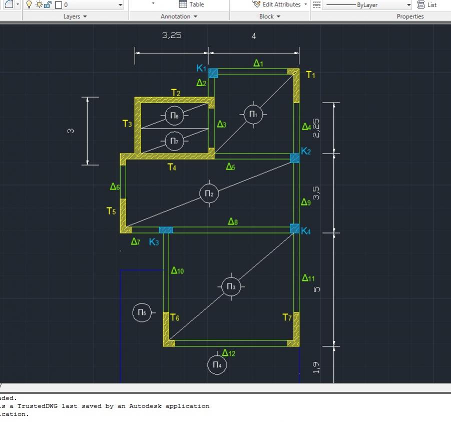Click layer 0 color swatch
Screen dimensions: 451x422
pyautogui.click(x=58, y=4)
